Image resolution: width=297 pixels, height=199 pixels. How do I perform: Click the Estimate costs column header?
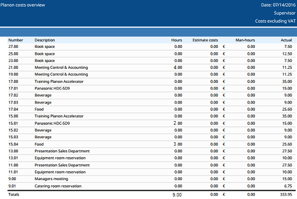point(205,40)
